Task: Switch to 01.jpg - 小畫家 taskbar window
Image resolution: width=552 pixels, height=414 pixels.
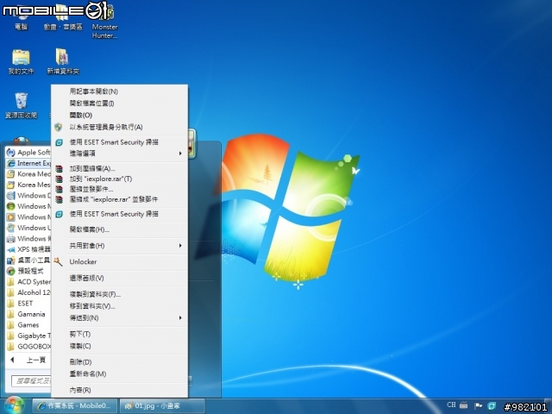Action: tap(162, 406)
